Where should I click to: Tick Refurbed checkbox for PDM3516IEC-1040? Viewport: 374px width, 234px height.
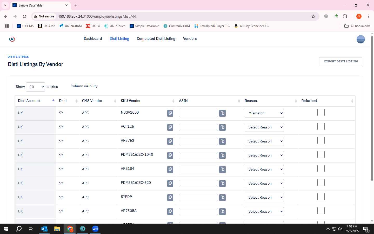pos(321,154)
